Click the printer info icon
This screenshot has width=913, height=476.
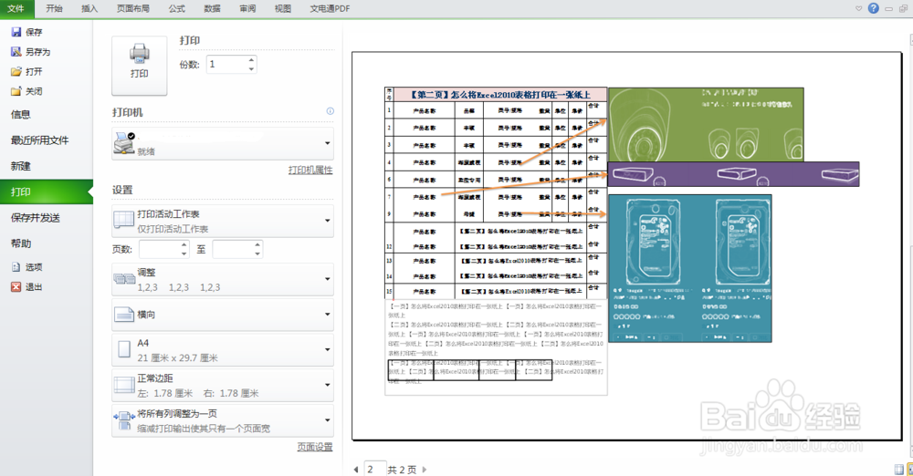(x=331, y=111)
